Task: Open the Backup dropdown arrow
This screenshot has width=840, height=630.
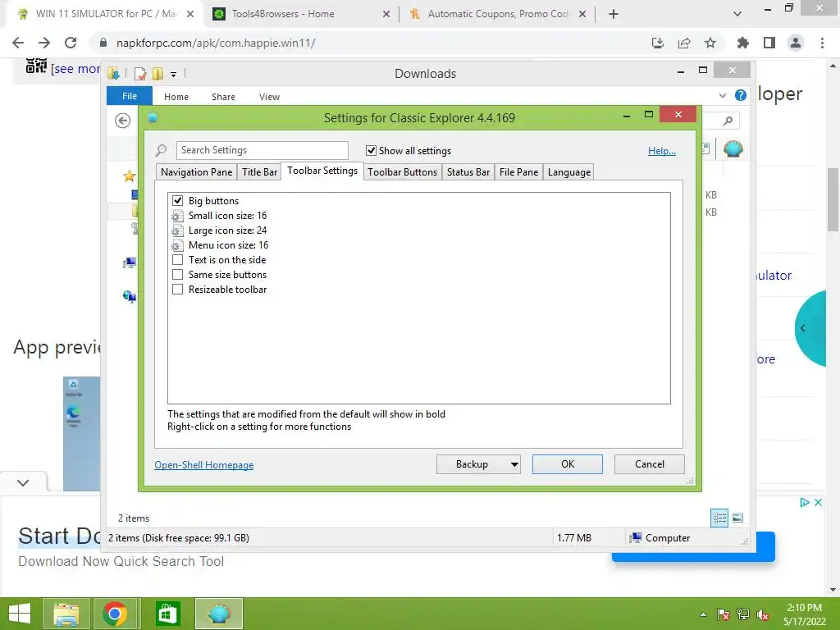Action: pyautogui.click(x=514, y=464)
